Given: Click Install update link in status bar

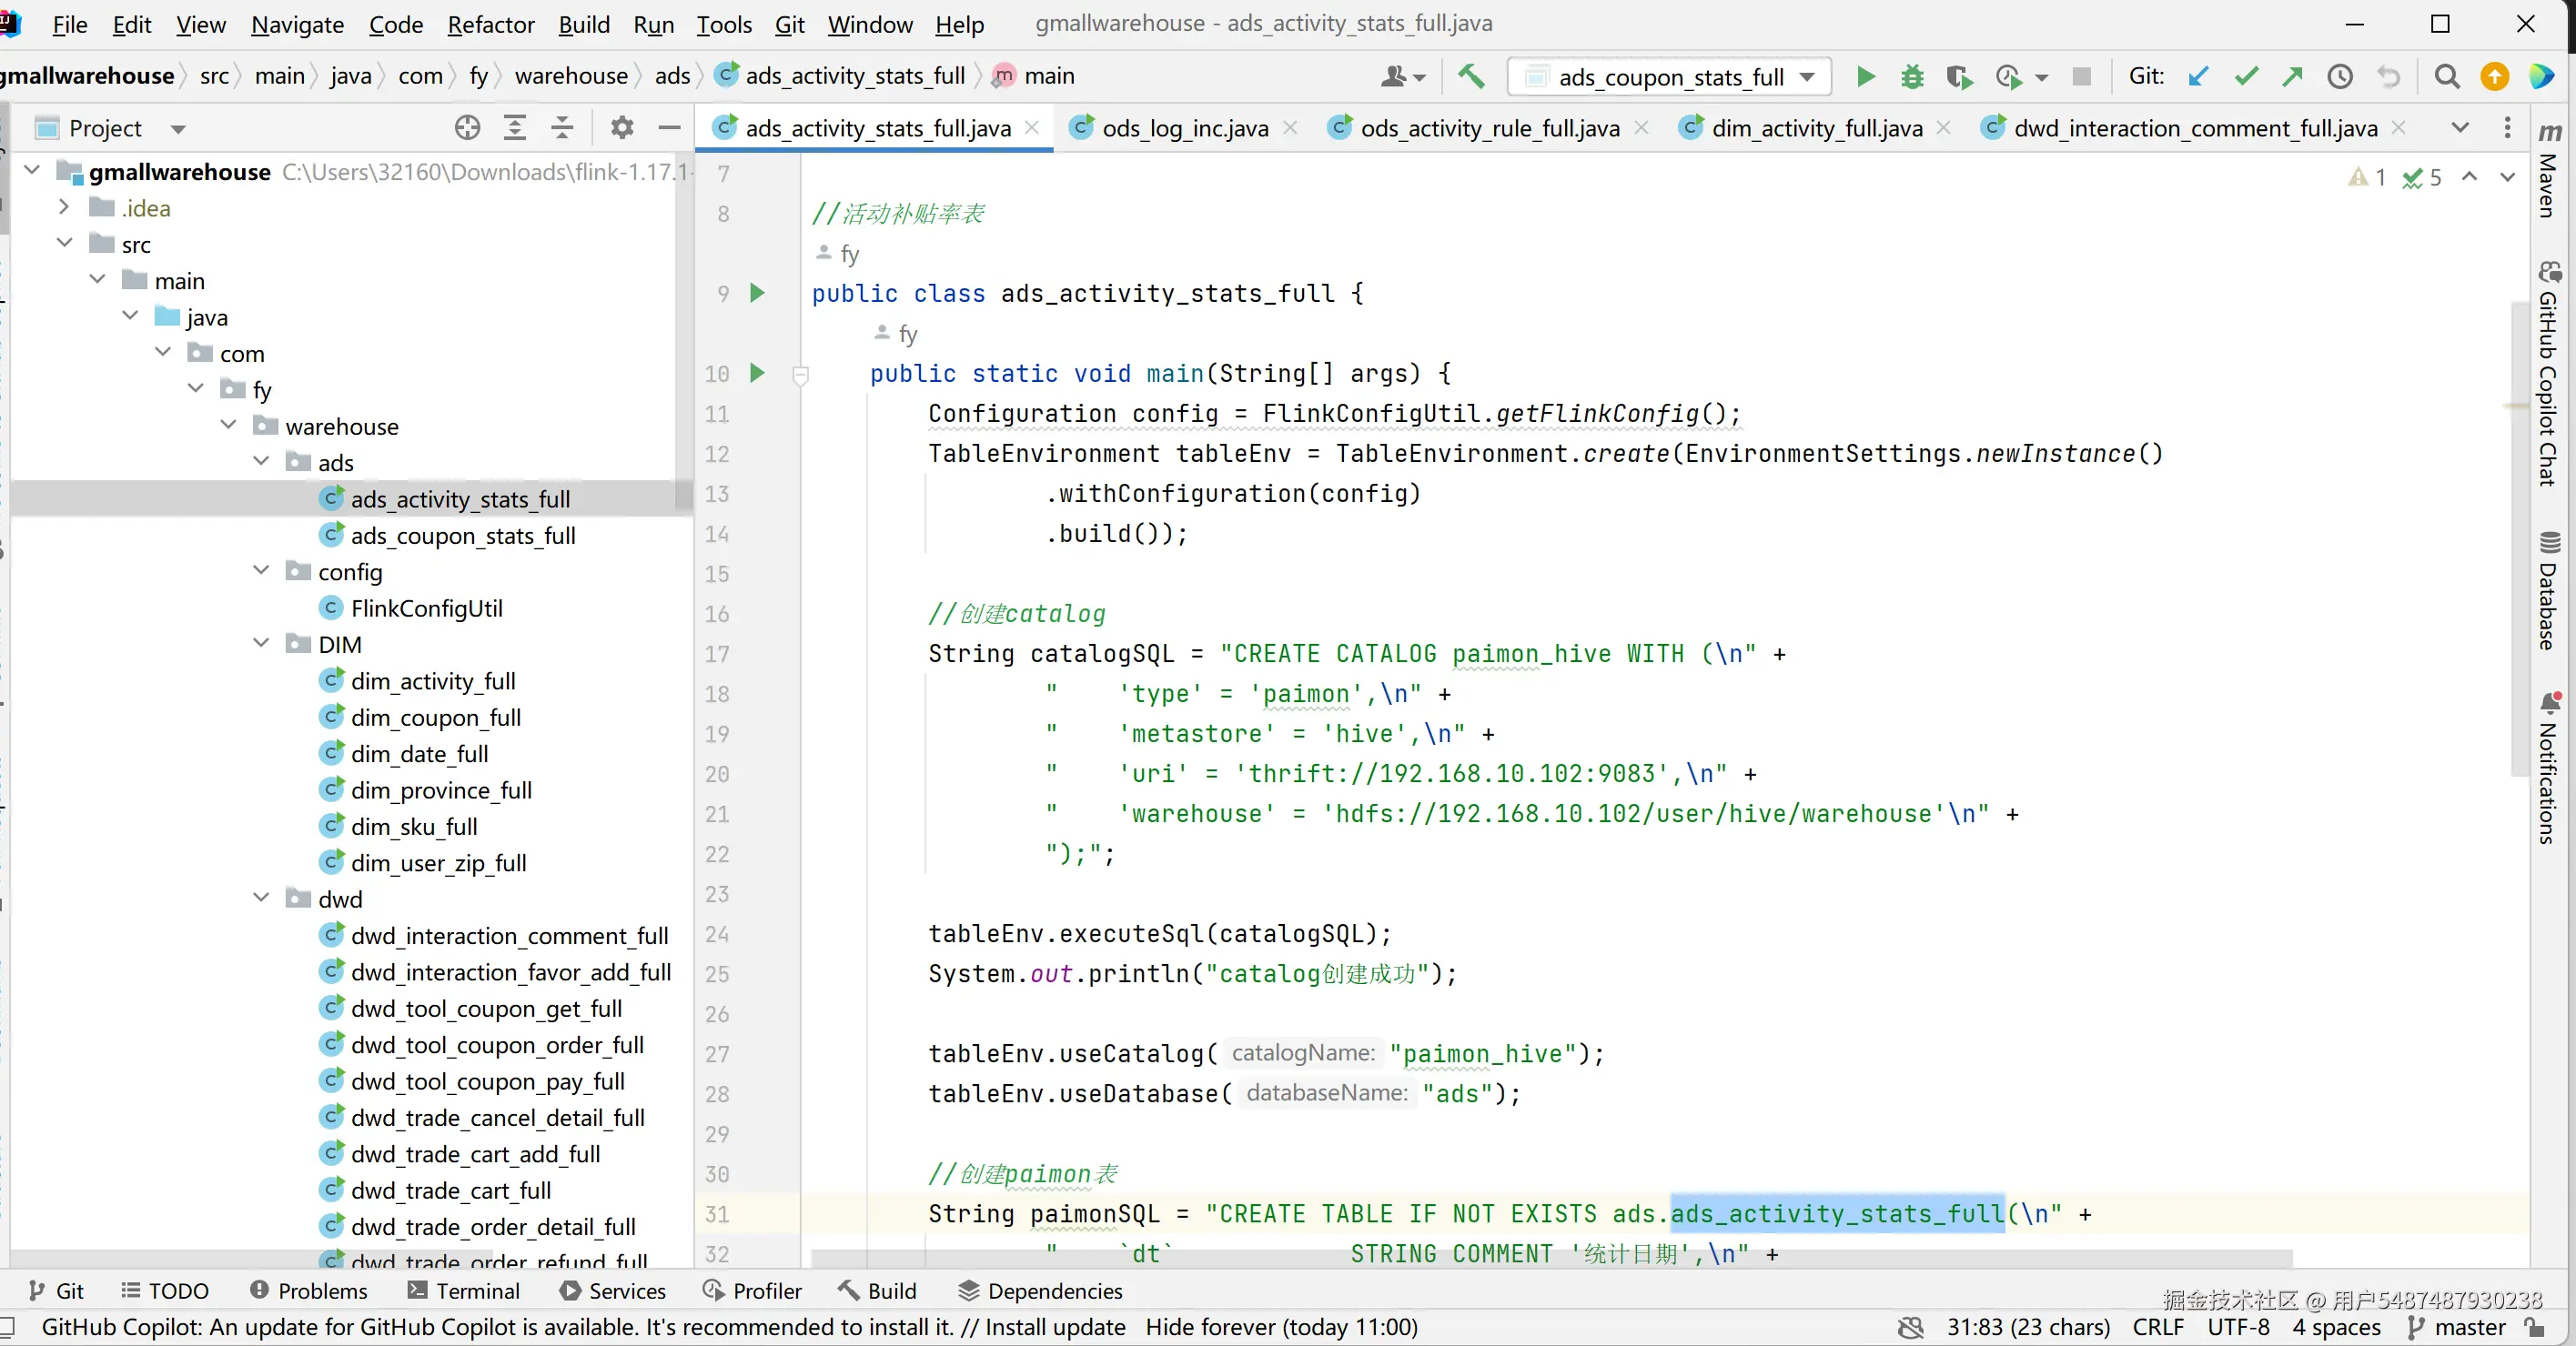Looking at the screenshot, I should [1055, 1327].
